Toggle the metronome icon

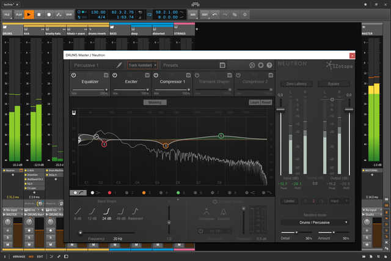pyautogui.click(x=140, y=17)
